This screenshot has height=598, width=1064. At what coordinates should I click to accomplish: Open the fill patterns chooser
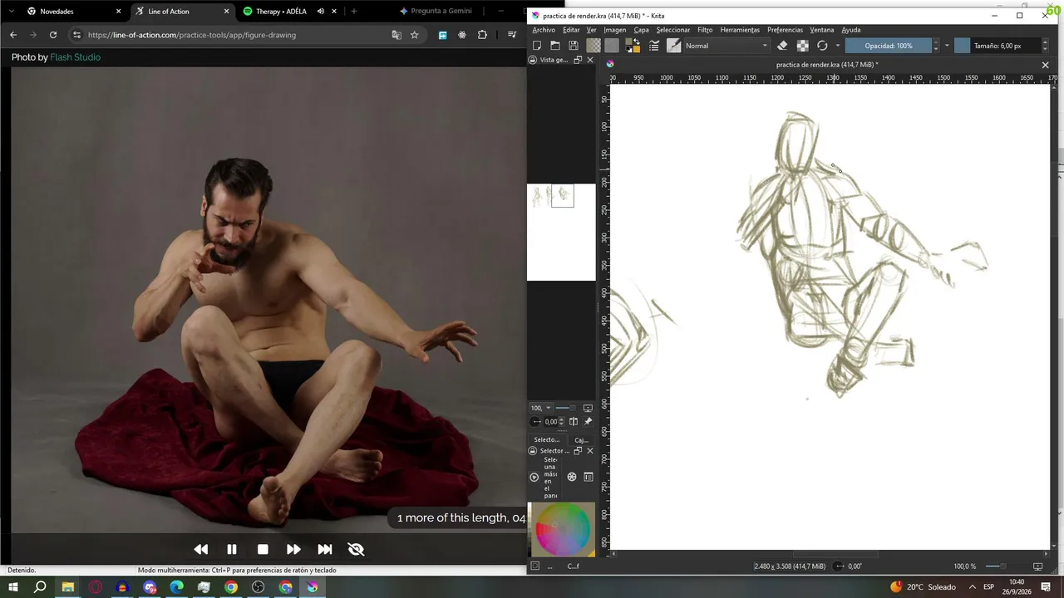coord(612,46)
